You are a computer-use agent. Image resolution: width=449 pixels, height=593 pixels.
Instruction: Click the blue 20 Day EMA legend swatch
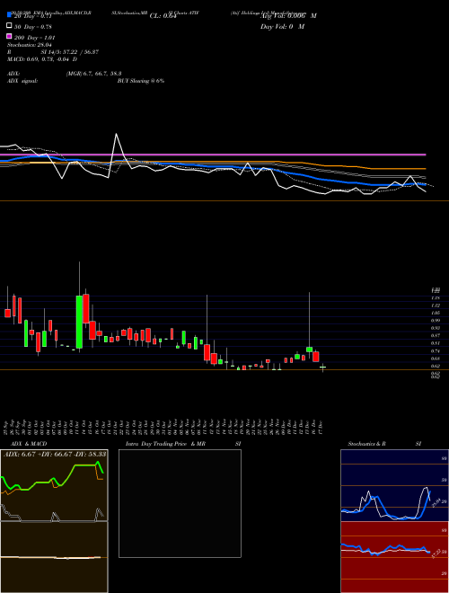(x=9, y=14)
